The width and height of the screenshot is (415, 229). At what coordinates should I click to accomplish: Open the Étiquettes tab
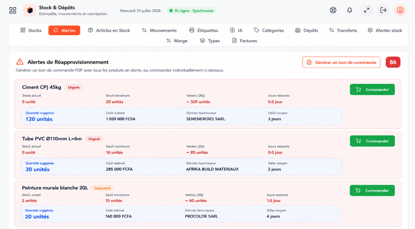pyautogui.click(x=203, y=30)
